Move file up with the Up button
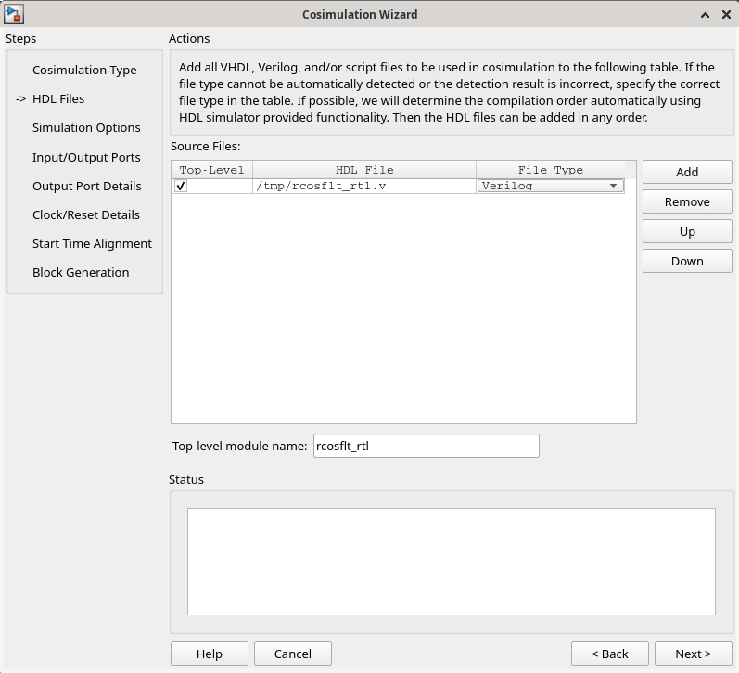 click(x=687, y=231)
